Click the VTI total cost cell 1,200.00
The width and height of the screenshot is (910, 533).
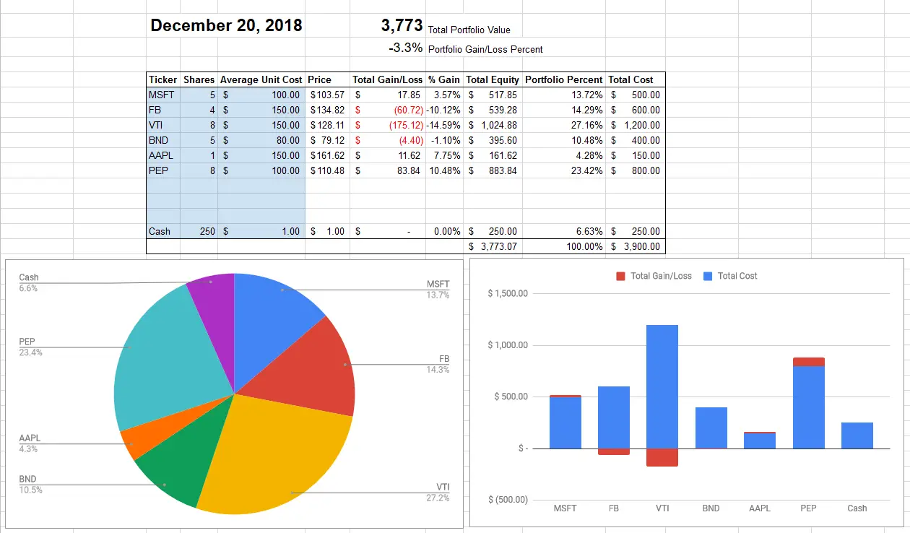coord(635,125)
